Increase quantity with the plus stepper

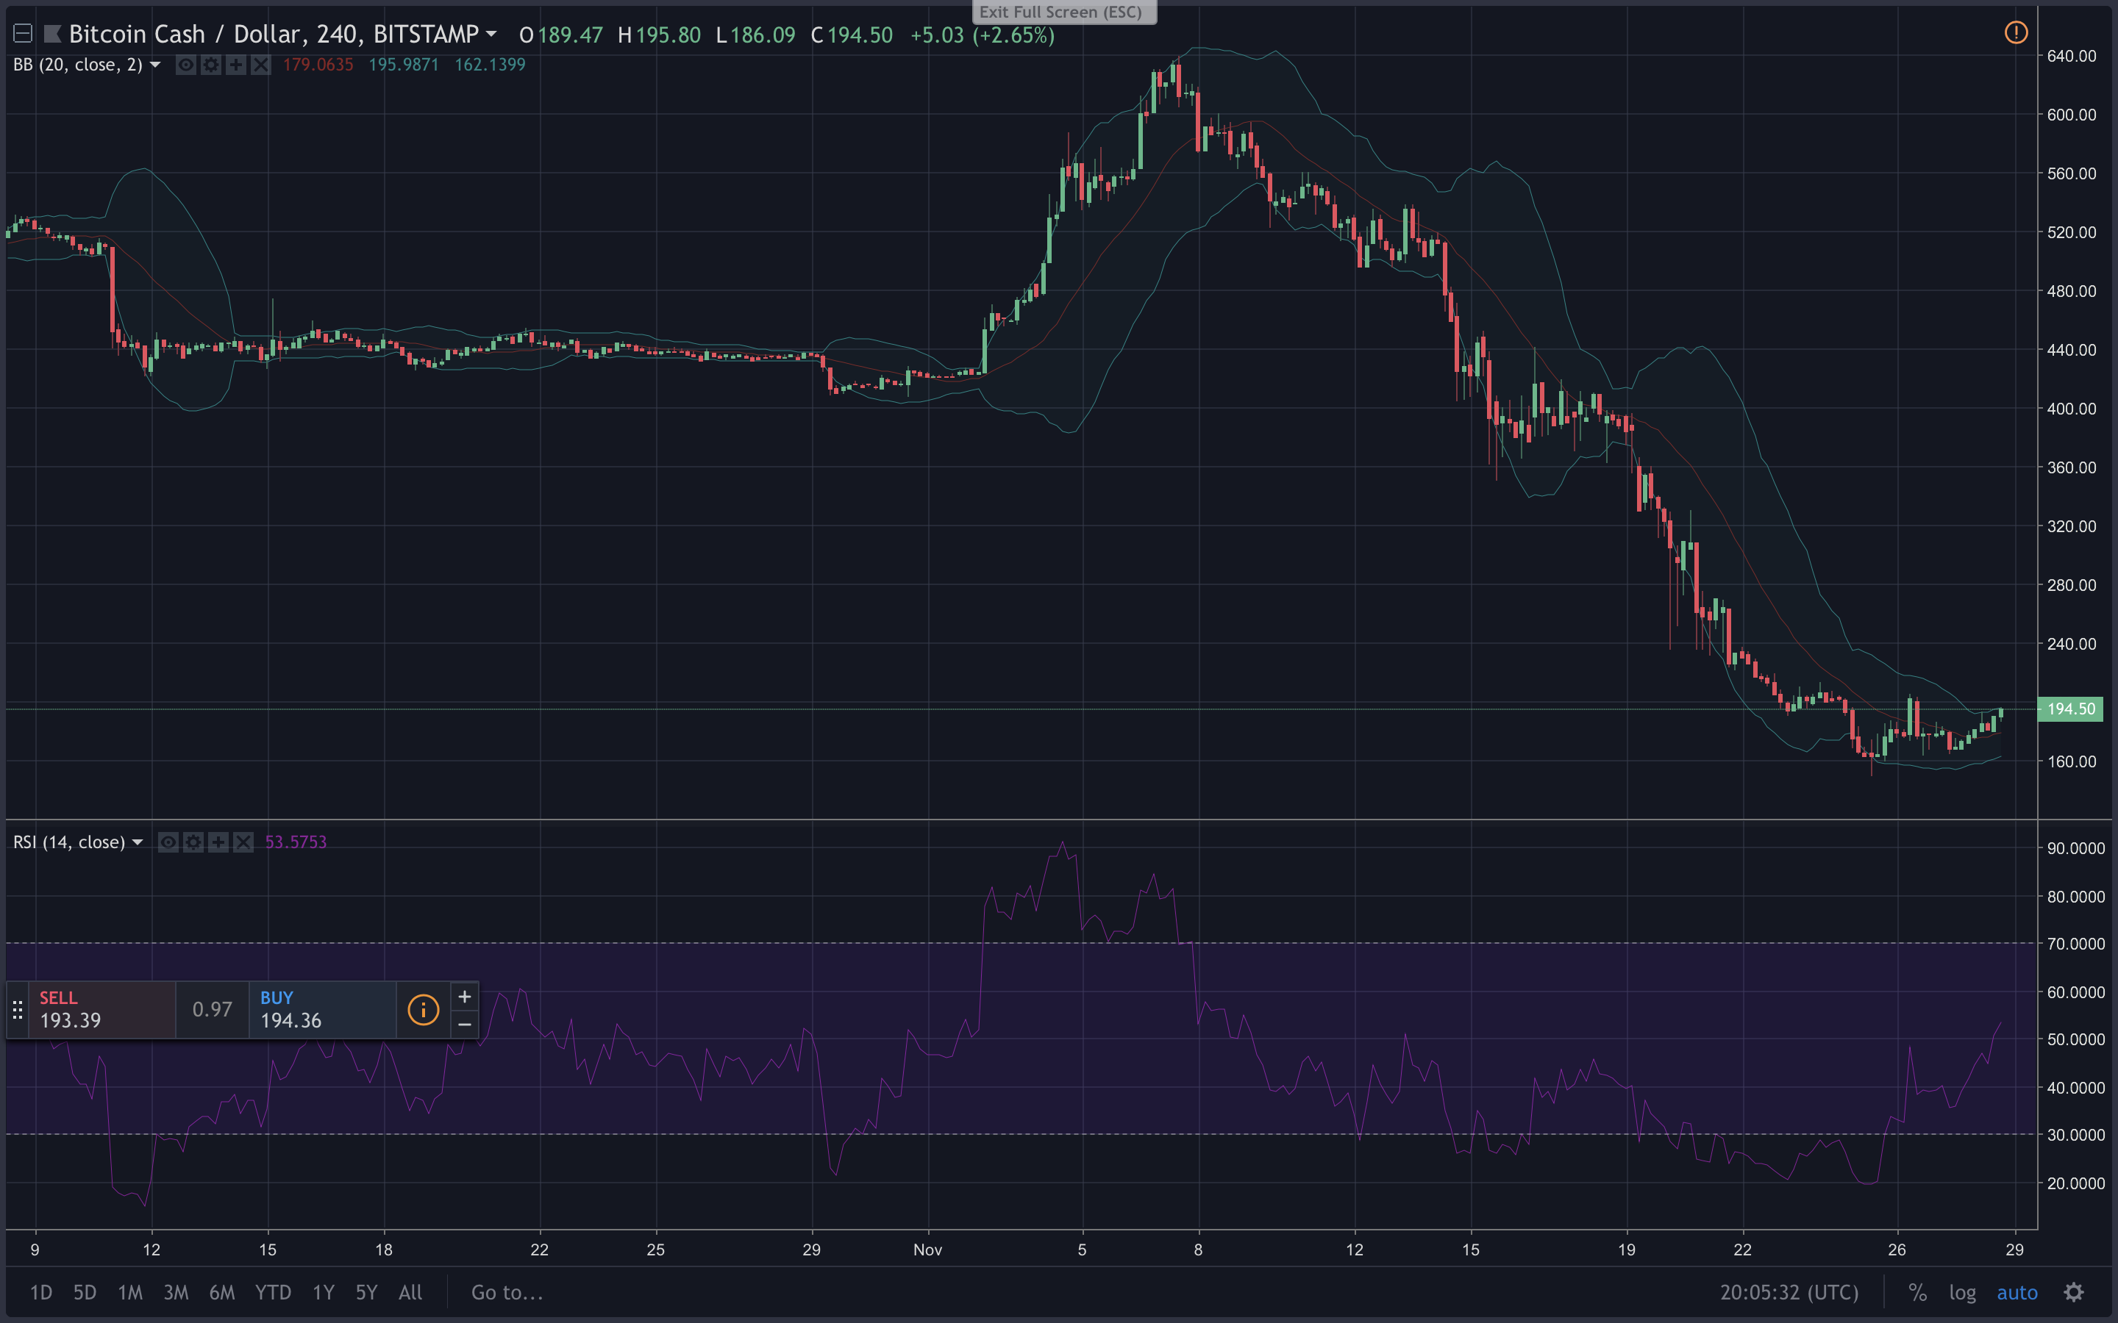pos(465,997)
